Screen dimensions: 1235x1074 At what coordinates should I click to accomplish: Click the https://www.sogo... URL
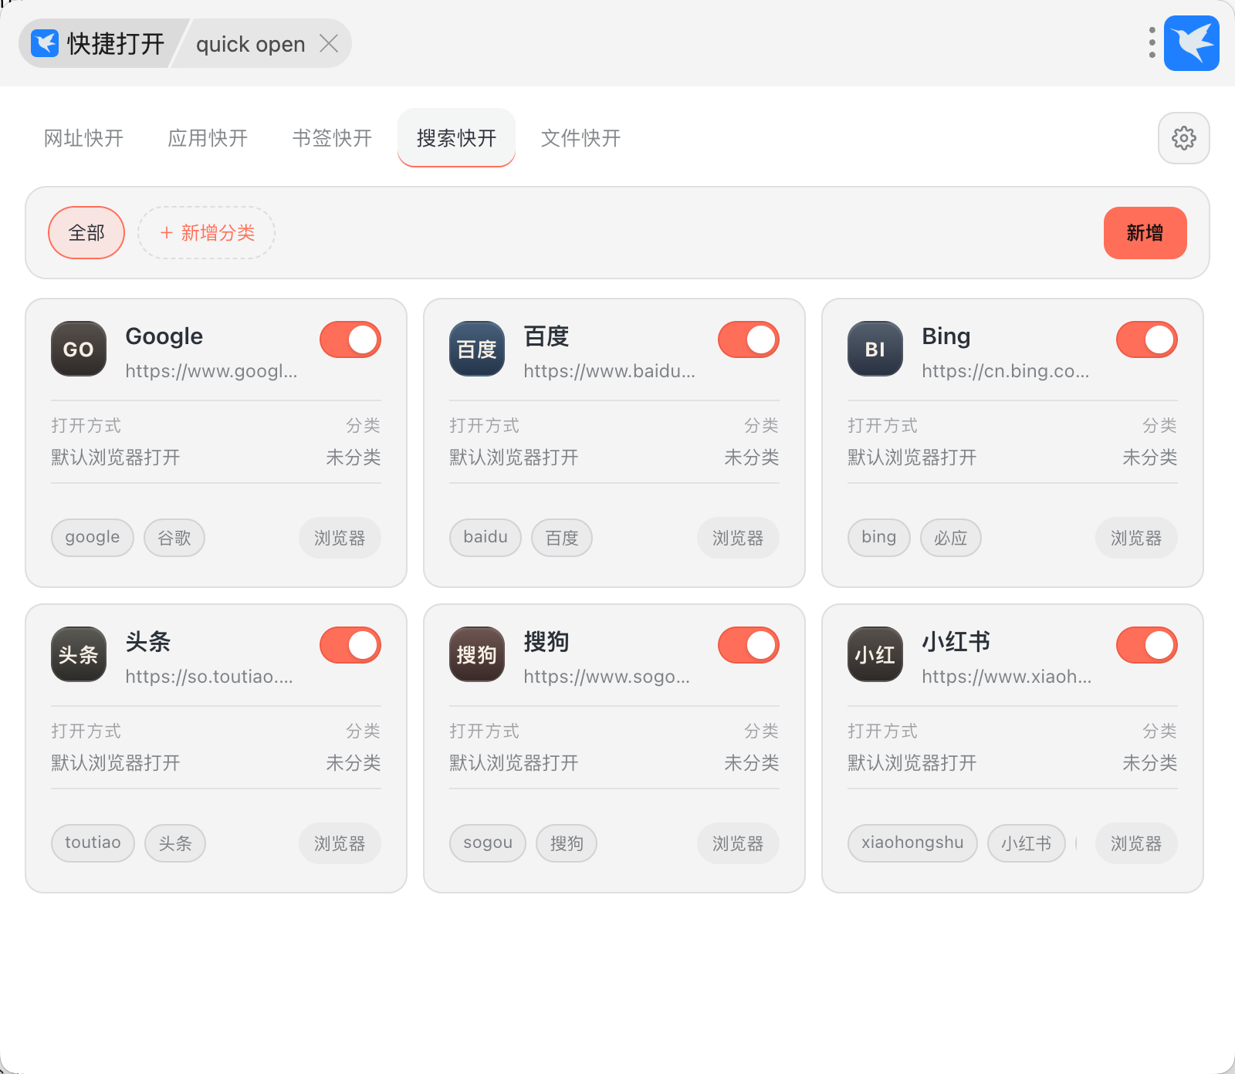coord(607,677)
